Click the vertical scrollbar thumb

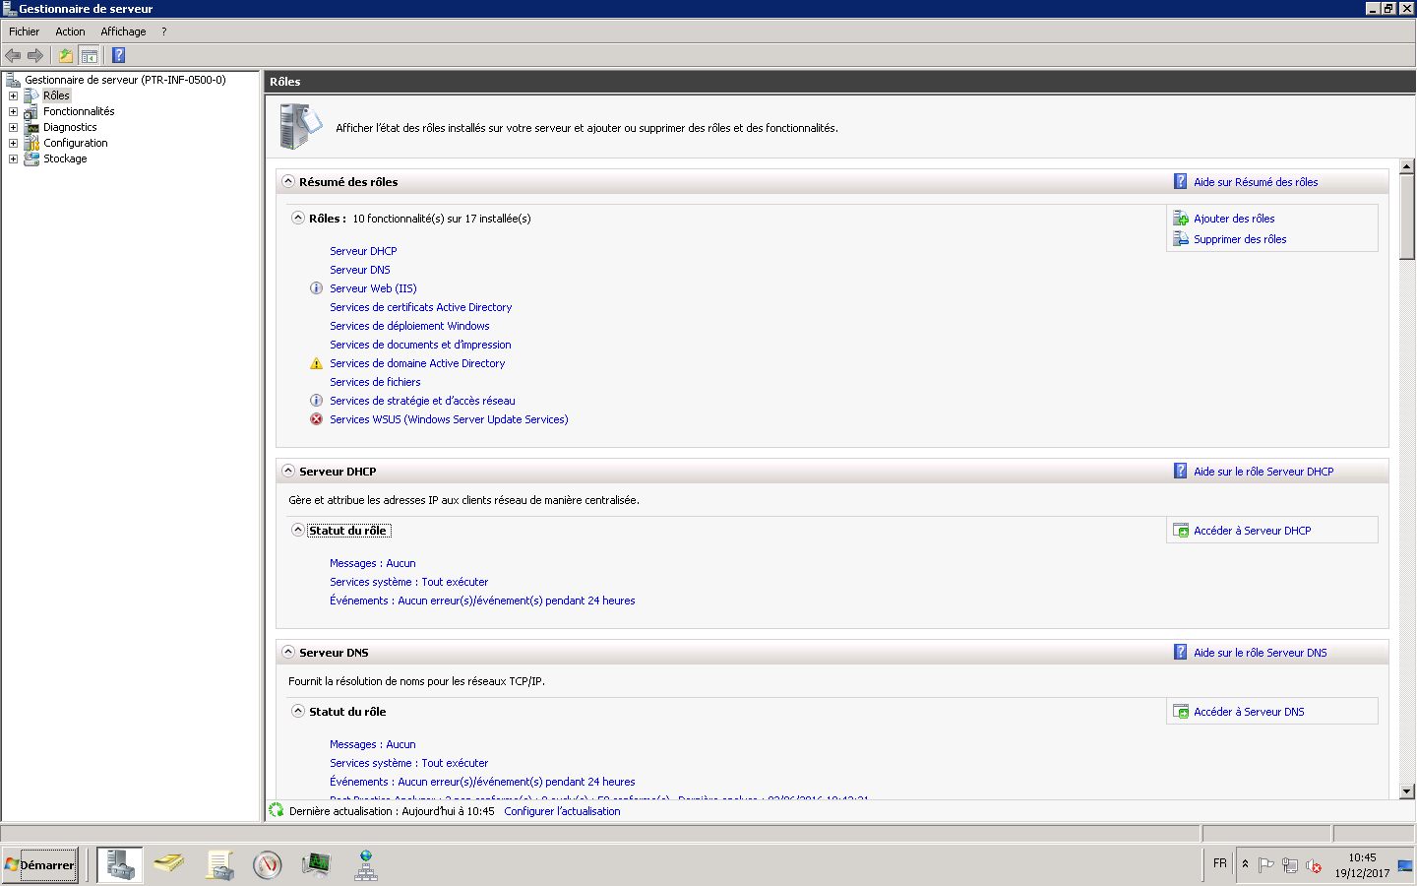click(1406, 217)
